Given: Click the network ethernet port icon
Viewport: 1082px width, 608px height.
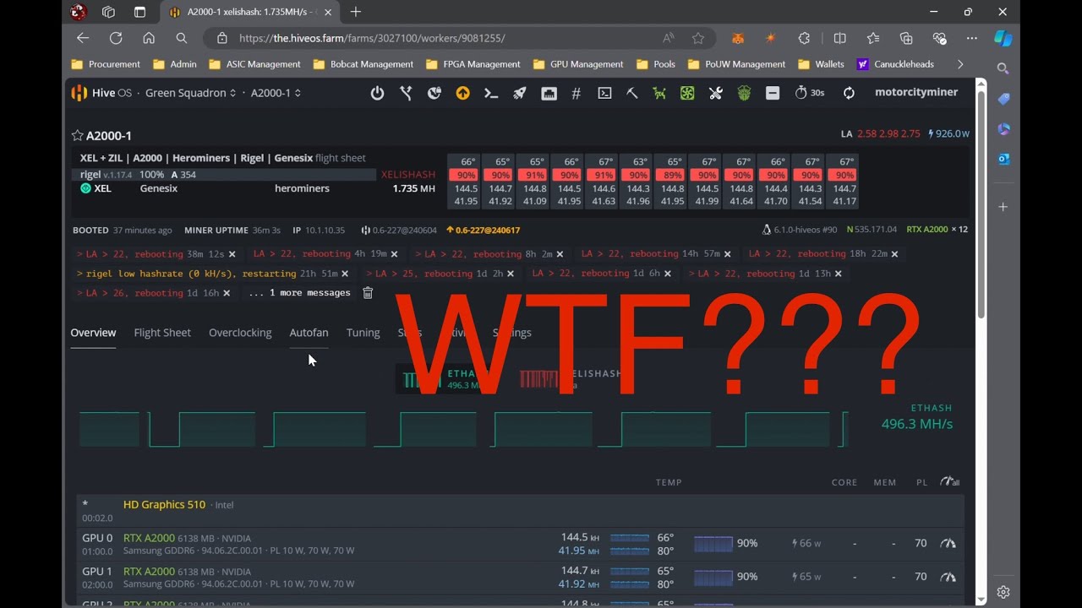Looking at the screenshot, I should point(549,93).
